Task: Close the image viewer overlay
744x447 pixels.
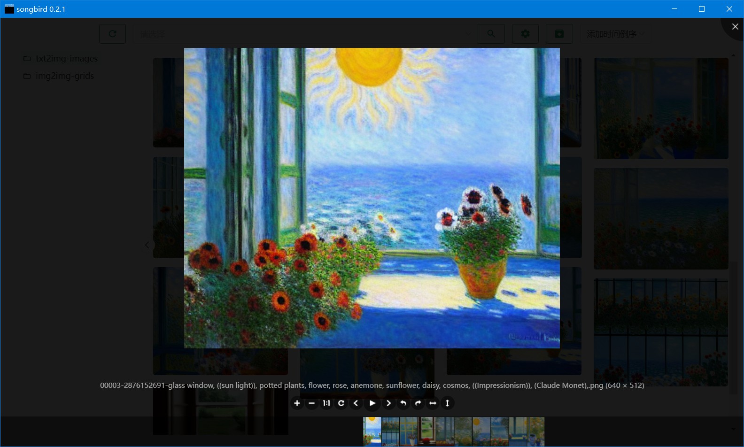Action: pos(735,27)
